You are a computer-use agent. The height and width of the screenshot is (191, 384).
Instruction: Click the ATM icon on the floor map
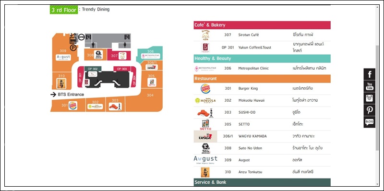click(x=81, y=37)
